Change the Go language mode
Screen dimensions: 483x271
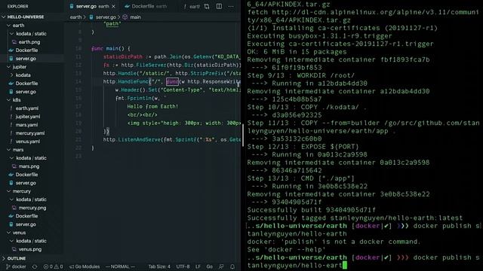tap(210, 266)
